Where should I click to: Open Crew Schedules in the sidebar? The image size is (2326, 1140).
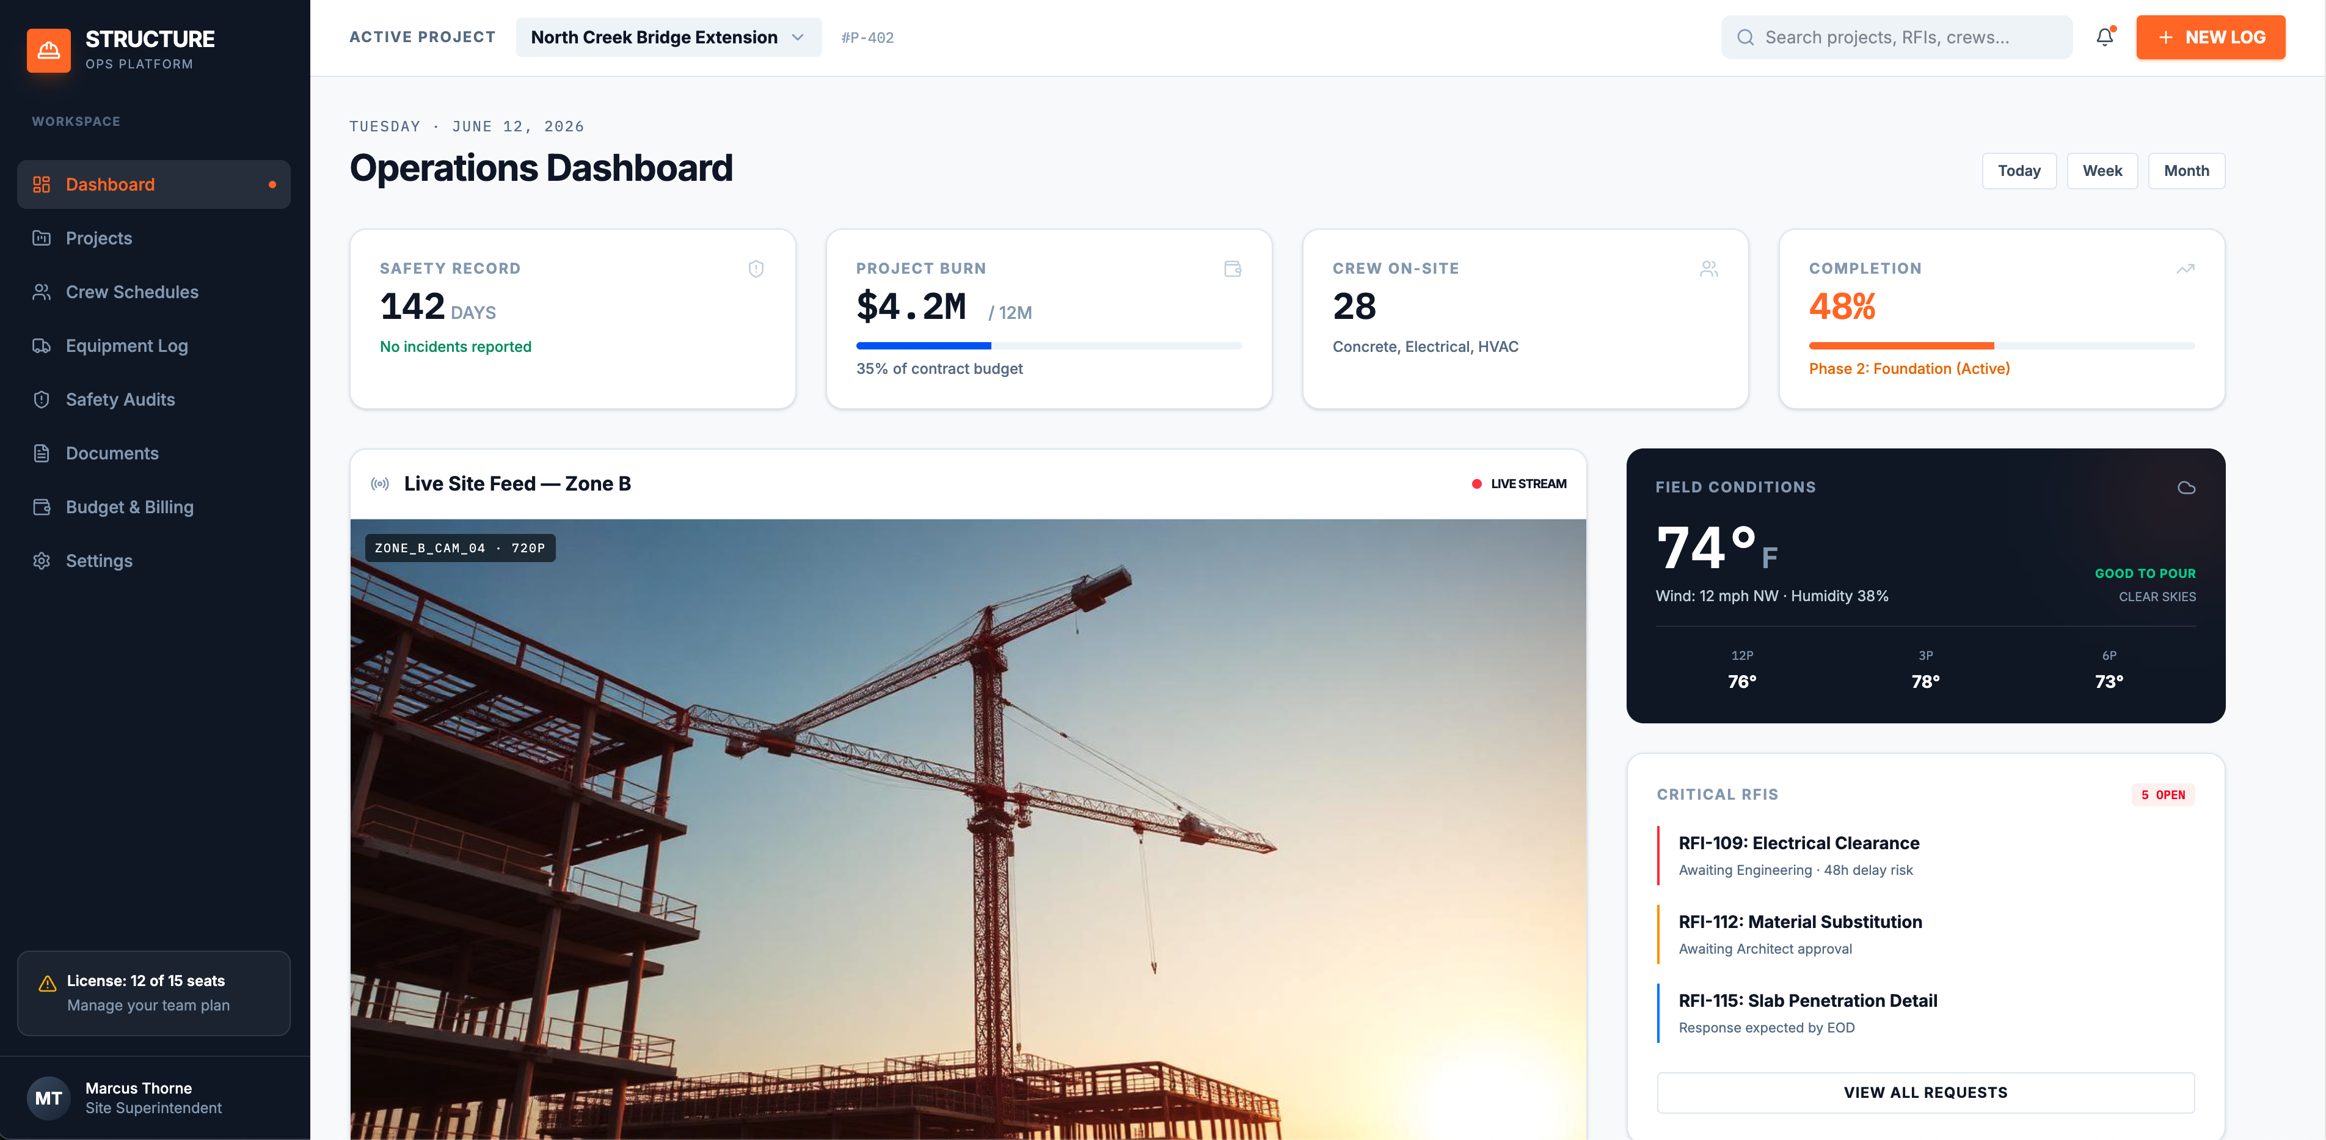153,292
